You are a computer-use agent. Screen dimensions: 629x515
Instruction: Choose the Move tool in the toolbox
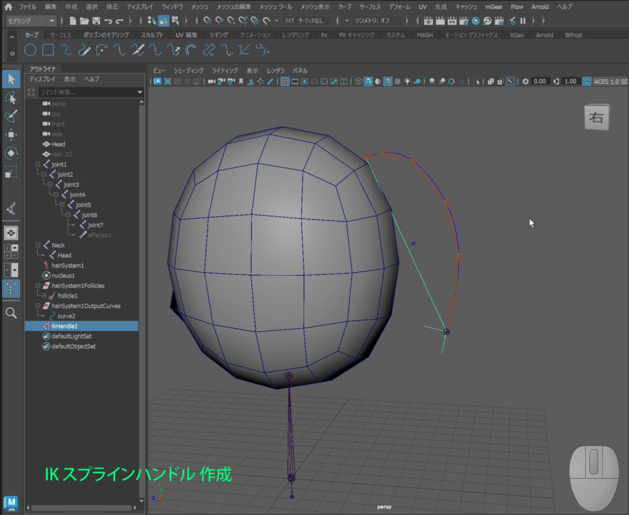click(x=11, y=135)
